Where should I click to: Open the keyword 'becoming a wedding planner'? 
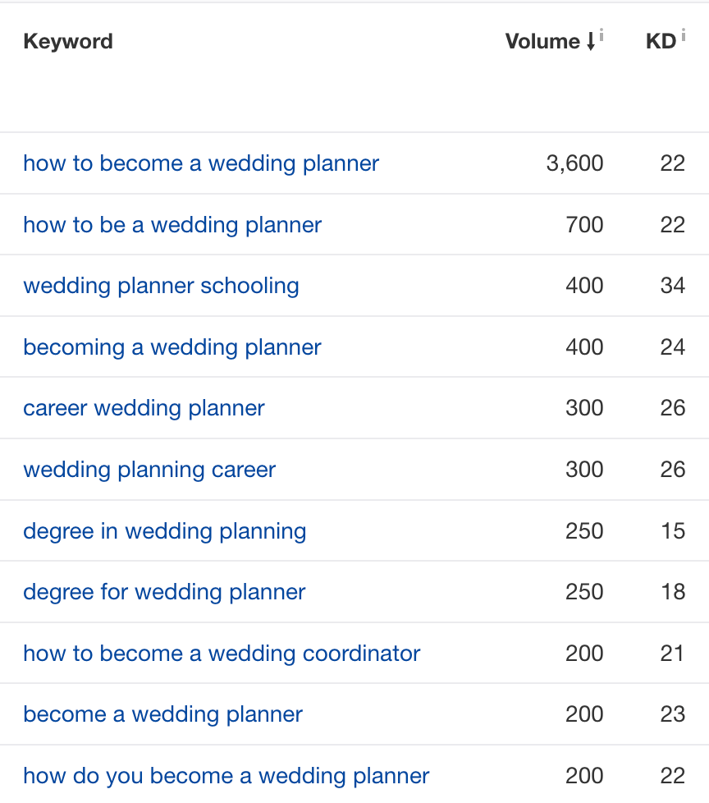tap(172, 346)
